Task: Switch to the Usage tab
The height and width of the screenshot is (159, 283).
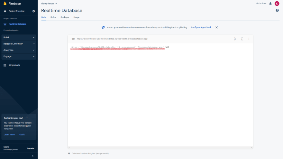Action: [76, 17]
